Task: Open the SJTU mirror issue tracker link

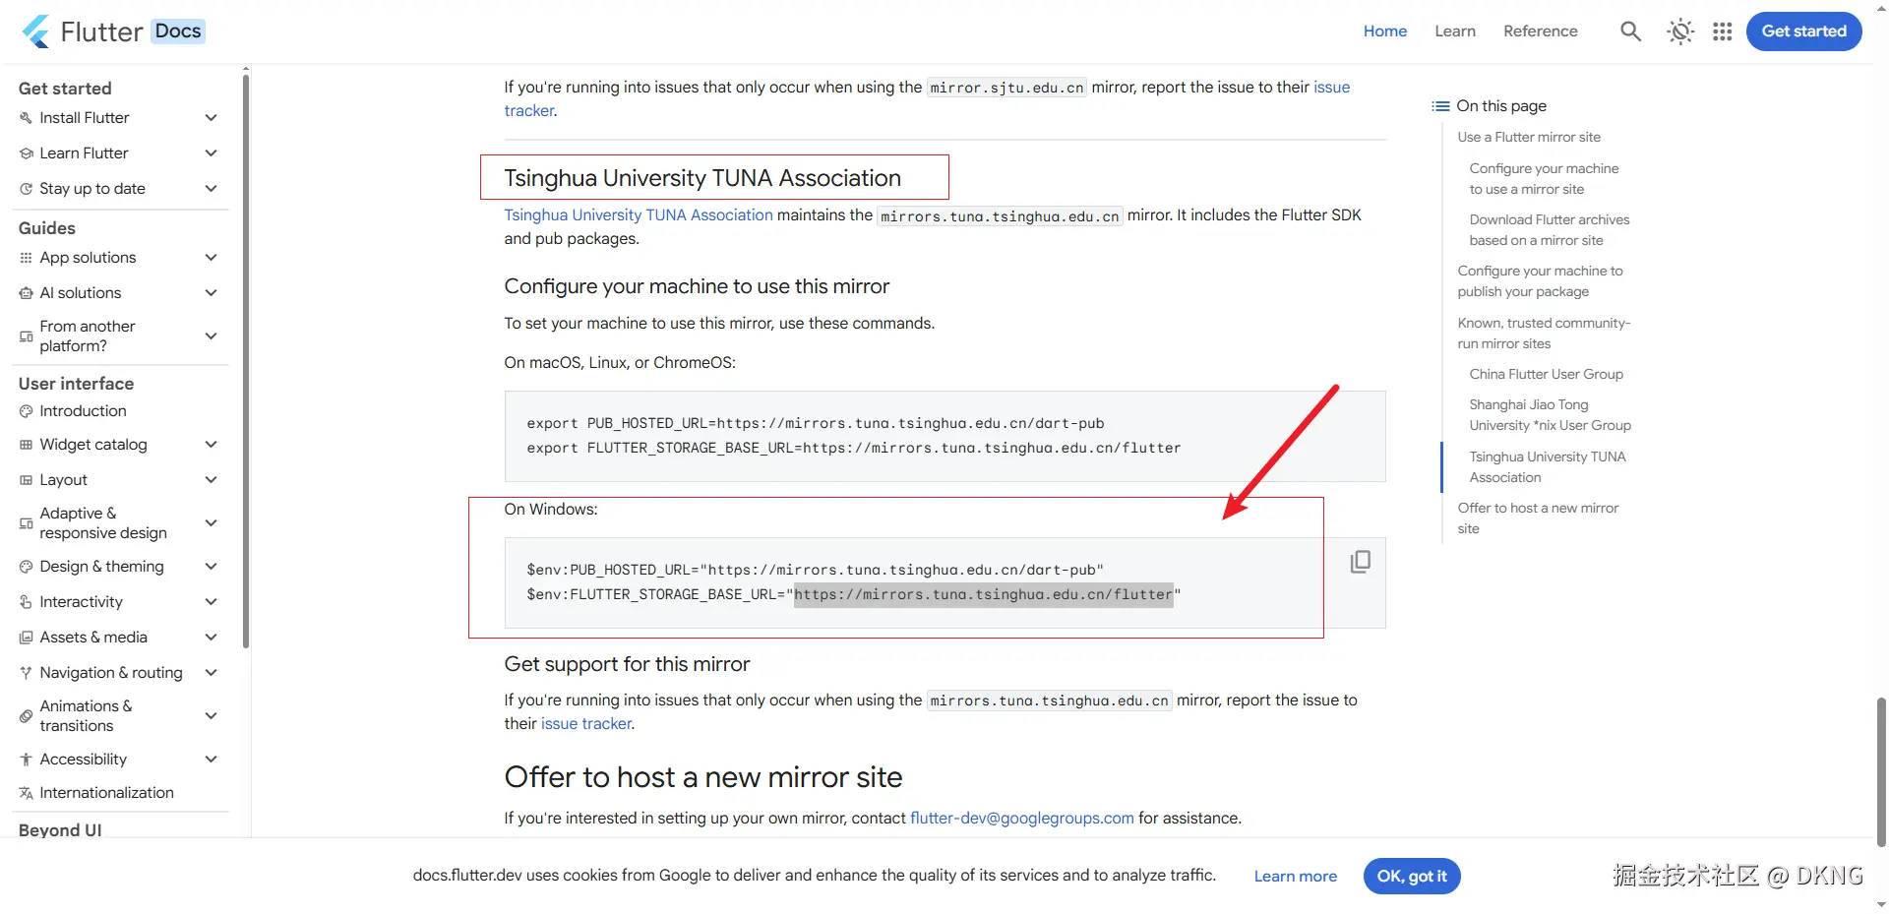Action: pyautogui.click(x=1331, y=88)
